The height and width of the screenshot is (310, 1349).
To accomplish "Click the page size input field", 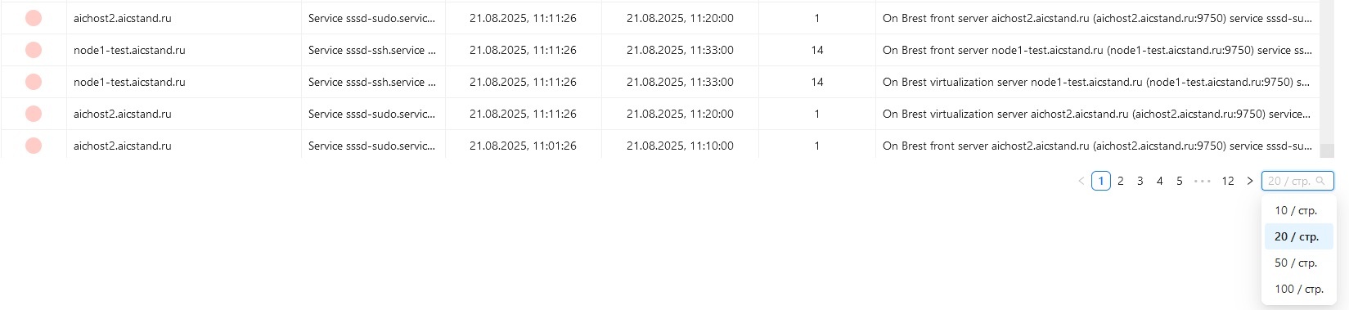I will (x=1297, y=181).
